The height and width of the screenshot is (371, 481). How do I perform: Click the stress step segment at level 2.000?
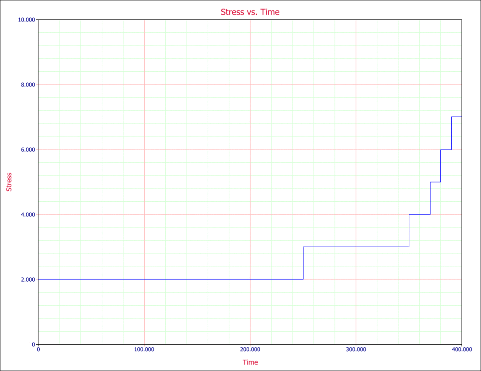coord(171,279)
